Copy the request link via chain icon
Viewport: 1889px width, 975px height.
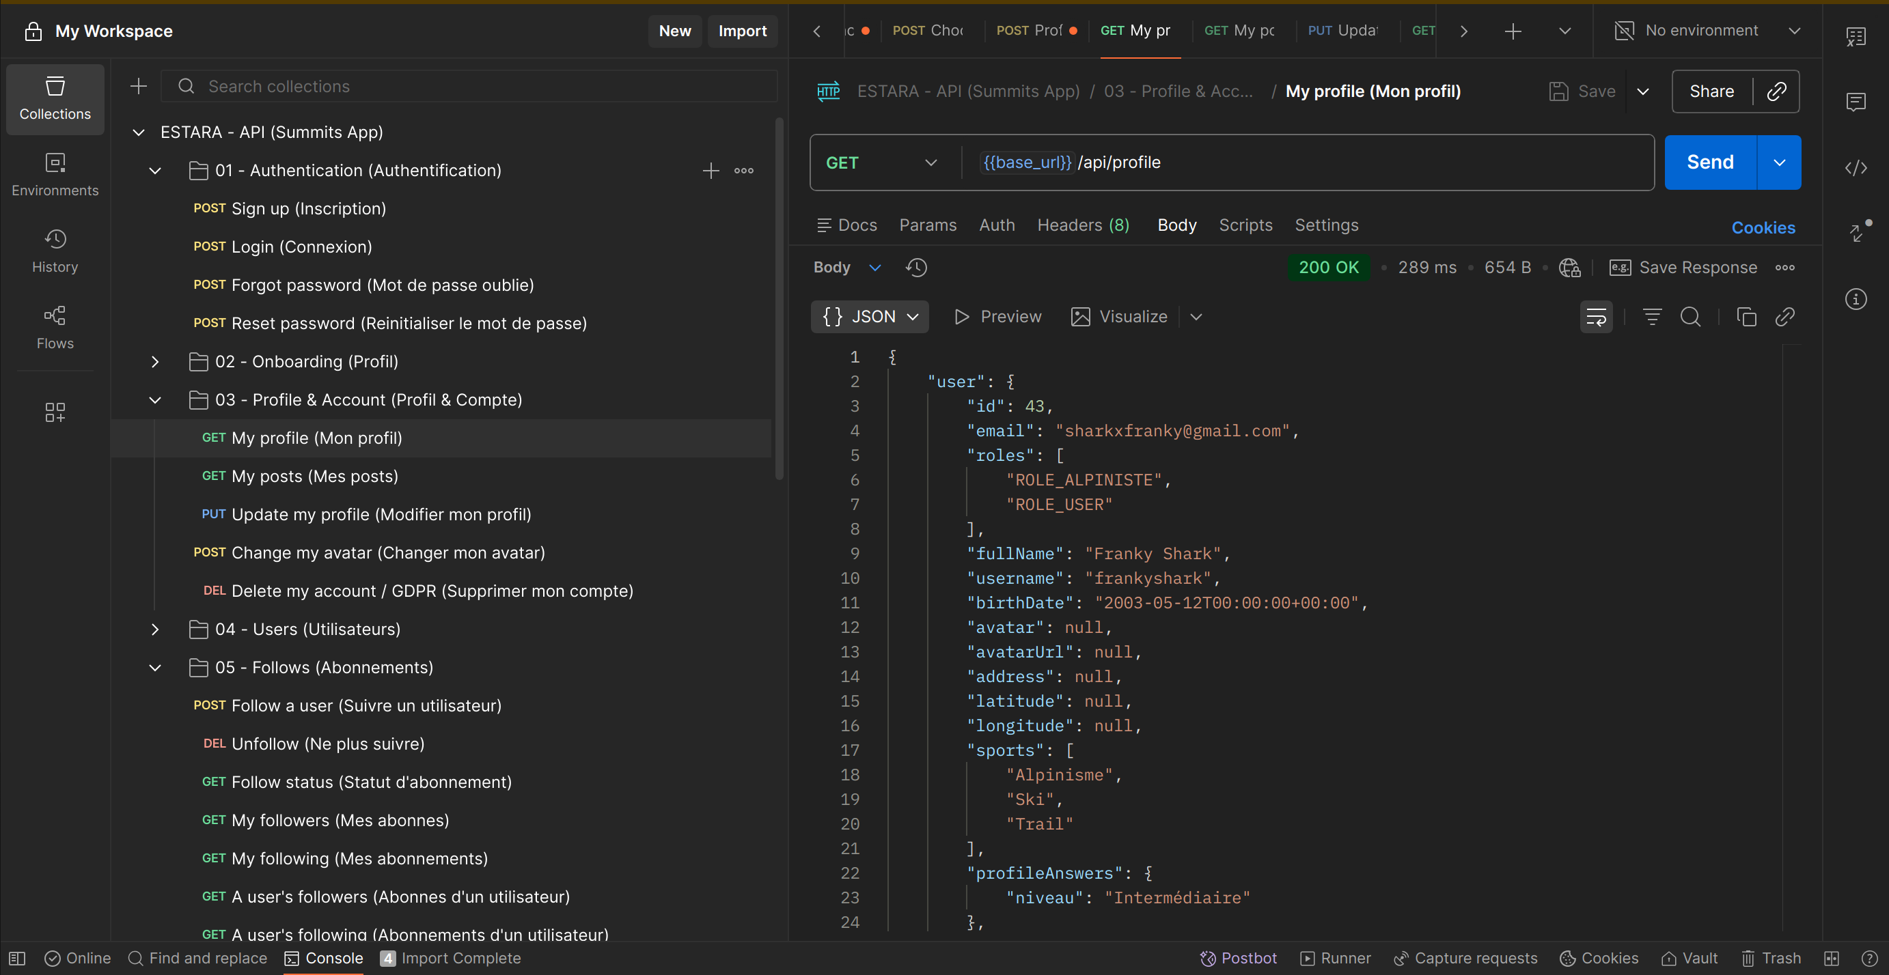coord(1777,91)
